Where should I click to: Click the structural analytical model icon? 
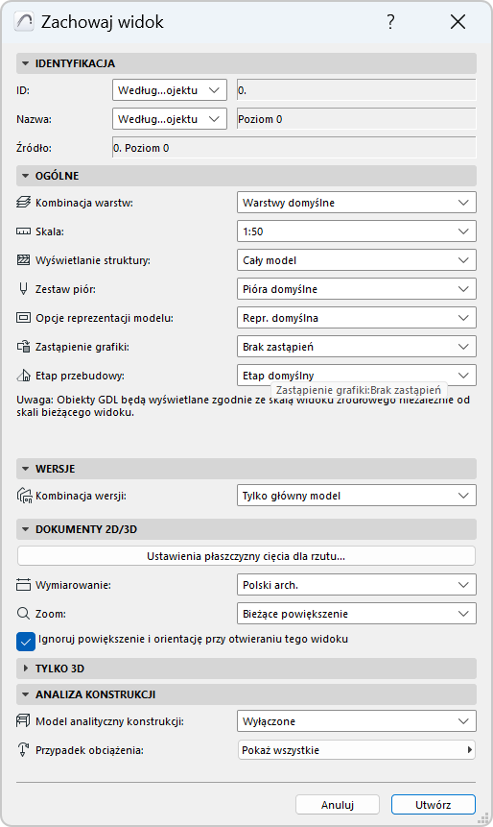pos(23,720)
